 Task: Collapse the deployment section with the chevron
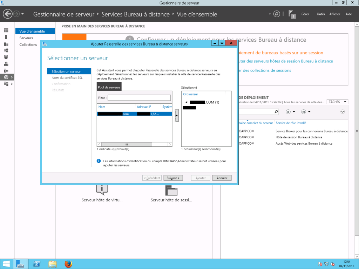tap(343, 111)
